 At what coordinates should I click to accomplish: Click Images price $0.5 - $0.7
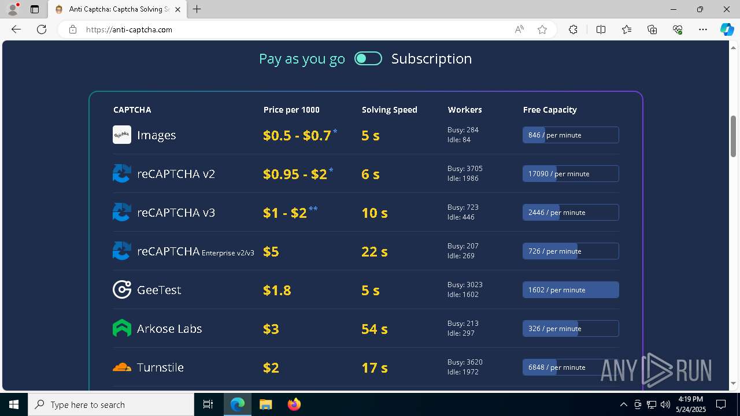(x=297, y=135)
